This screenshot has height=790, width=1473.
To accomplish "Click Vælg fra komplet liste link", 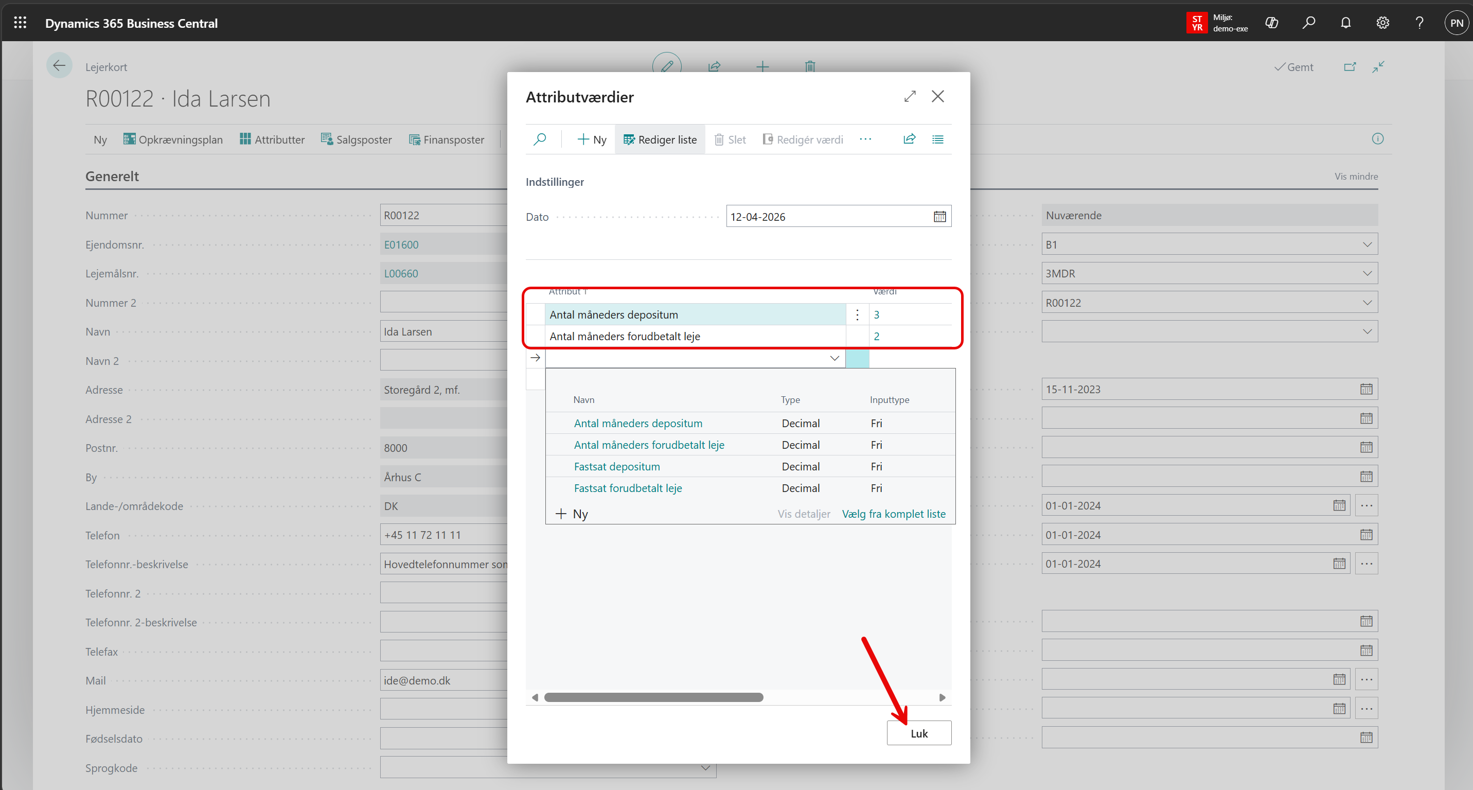I will [893, 514].
